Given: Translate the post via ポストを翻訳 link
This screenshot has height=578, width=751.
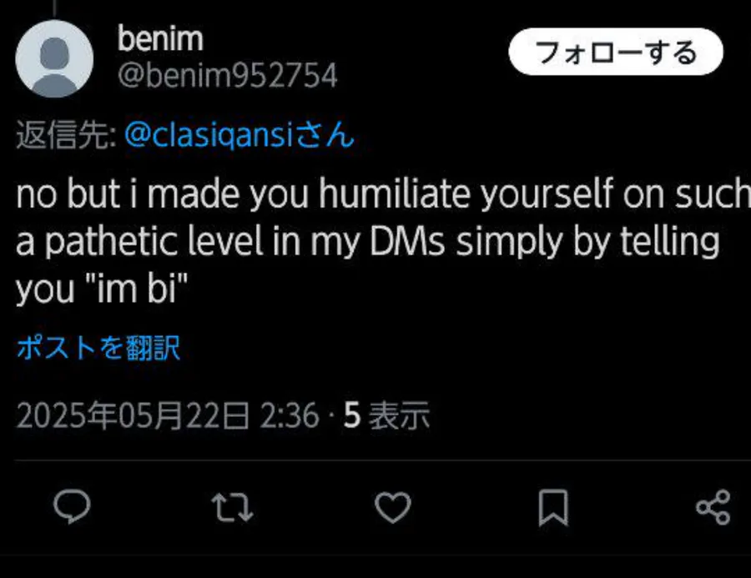Looking at the screenshot, I should pyautogui.click(x=98, y=348).
